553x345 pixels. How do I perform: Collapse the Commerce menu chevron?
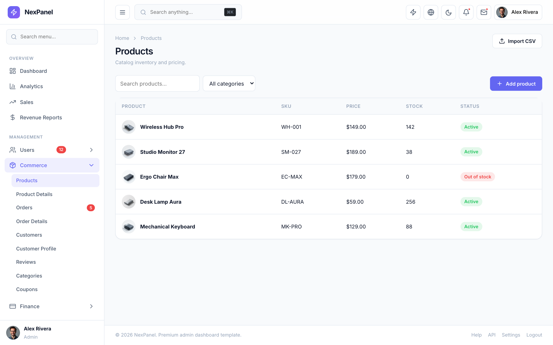click(x=91, y=165)
